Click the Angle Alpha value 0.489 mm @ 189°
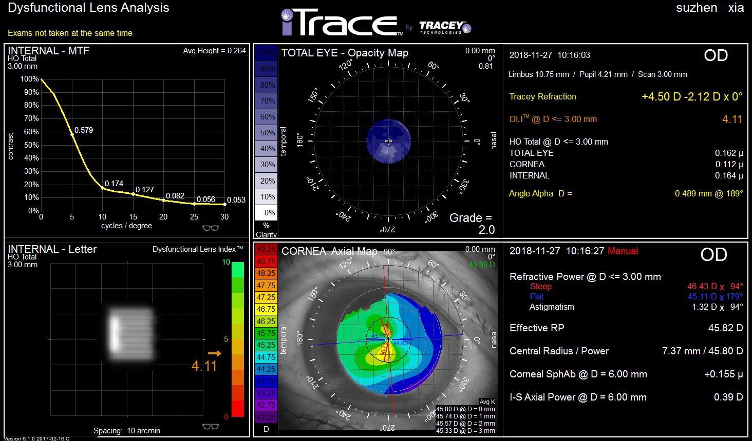 coord(709,193)
